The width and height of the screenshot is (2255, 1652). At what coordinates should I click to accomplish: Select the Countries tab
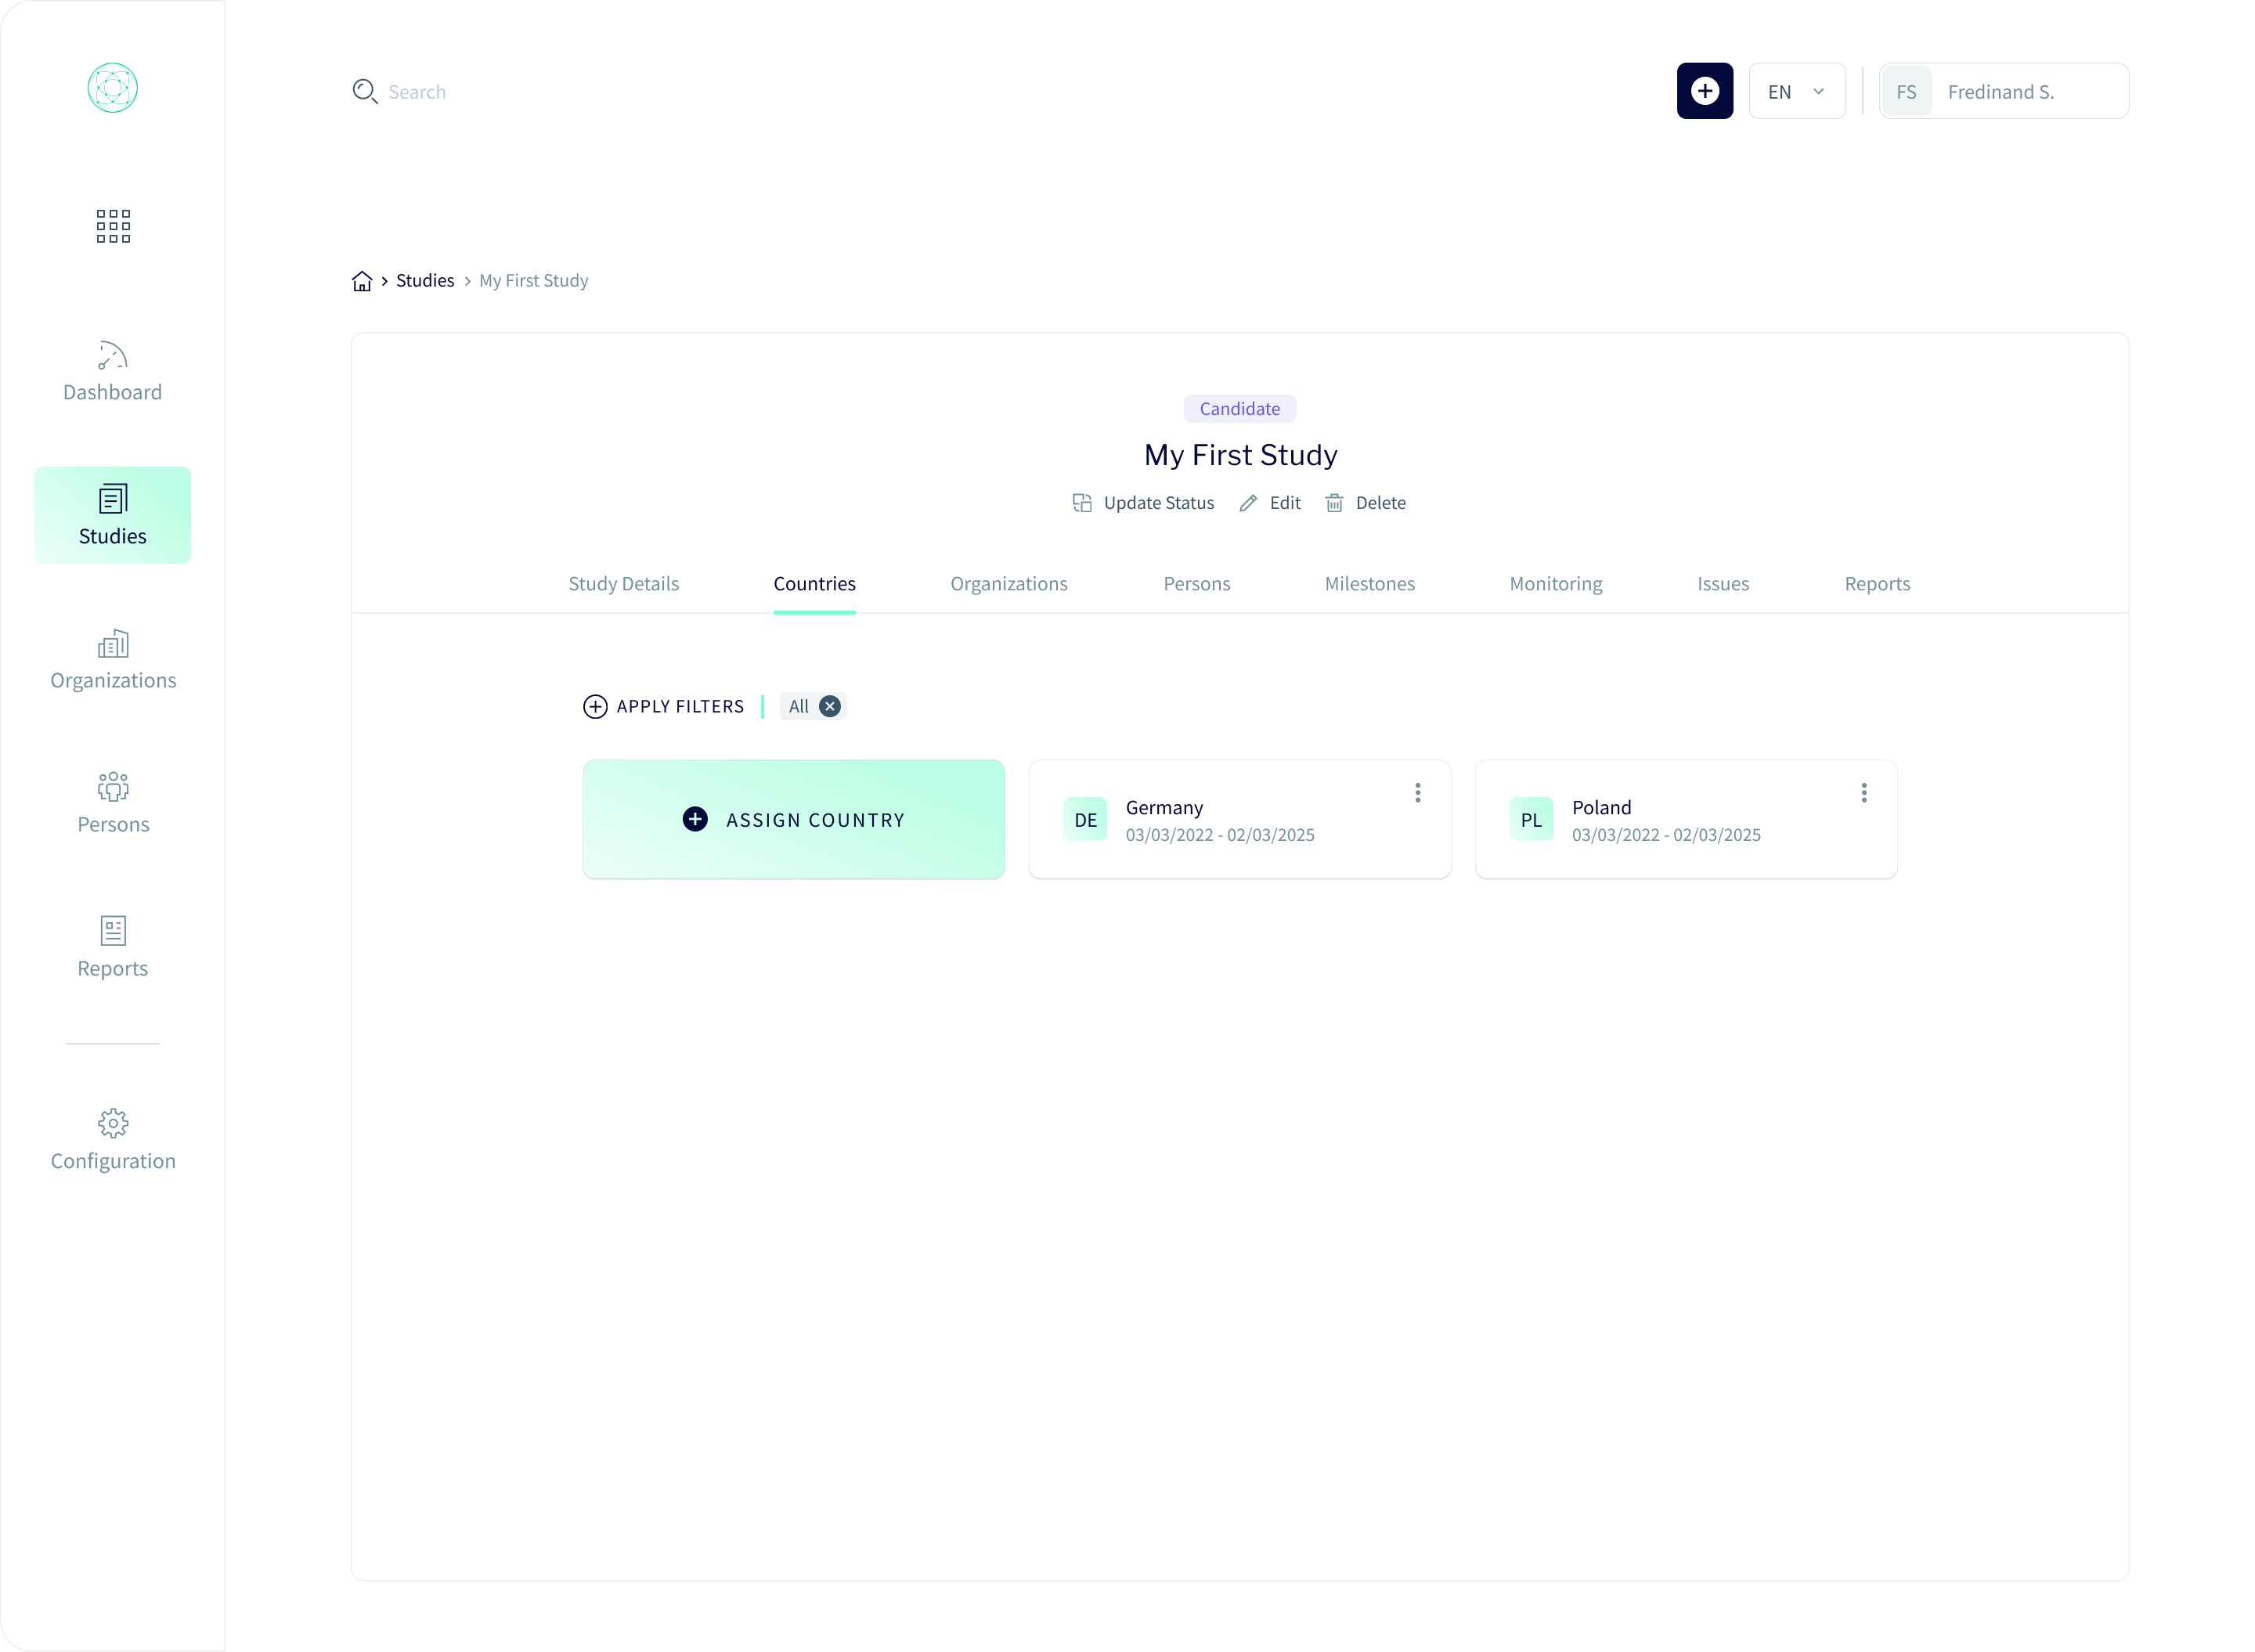[814, 584]
